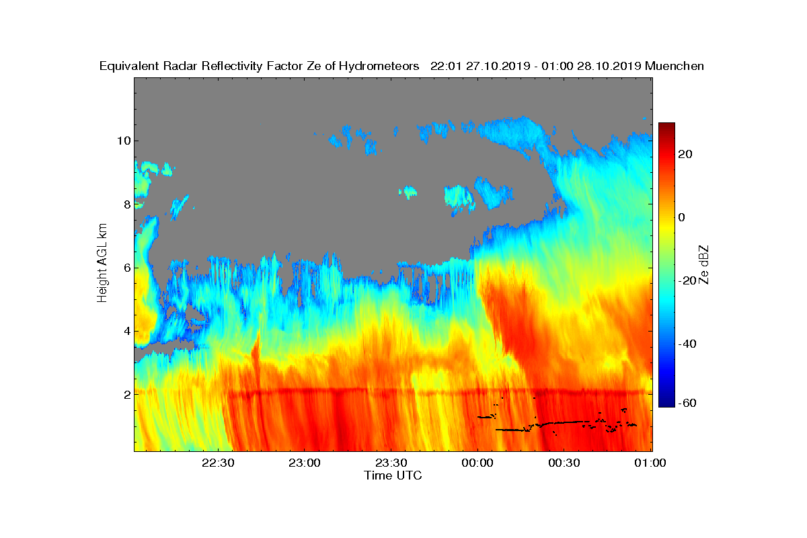Click the plot title 'Equivalent Radar Reflectivity Factor Ze of Hydrometeors'
The image size is (807, 538).
(260, 66)
